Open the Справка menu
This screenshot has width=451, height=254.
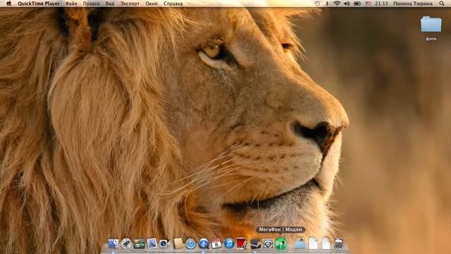(173, 4)
